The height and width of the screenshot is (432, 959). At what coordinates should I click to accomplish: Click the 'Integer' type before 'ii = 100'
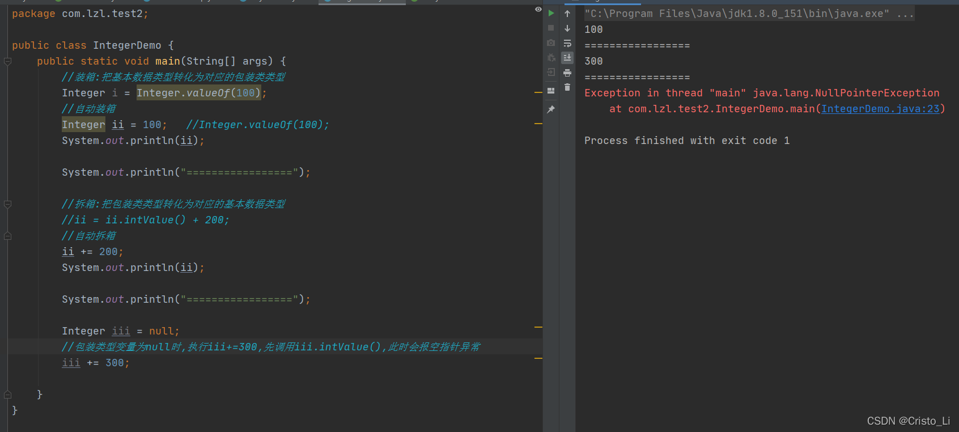pos(83,125)
